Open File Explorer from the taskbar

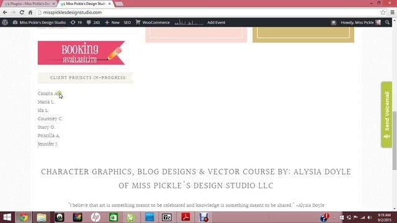pyautogui.click(x=42, y=217)
